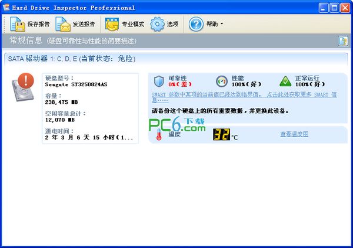Maximize the Hard Drive Inspector window

(335, 8)
